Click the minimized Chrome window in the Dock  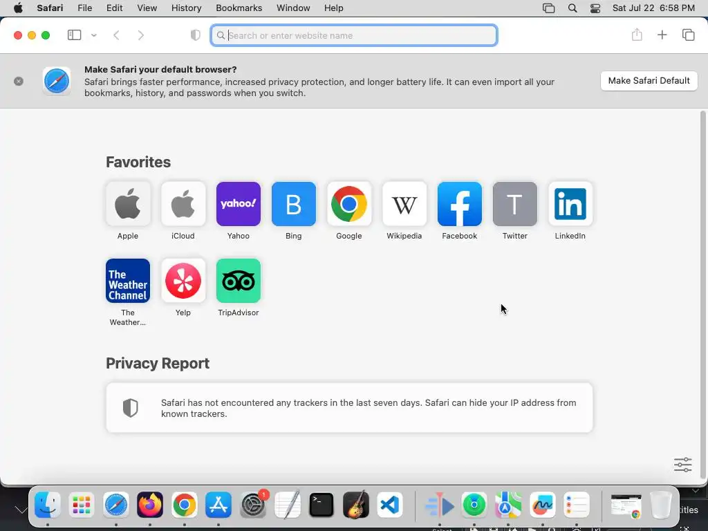pos(626,505)
